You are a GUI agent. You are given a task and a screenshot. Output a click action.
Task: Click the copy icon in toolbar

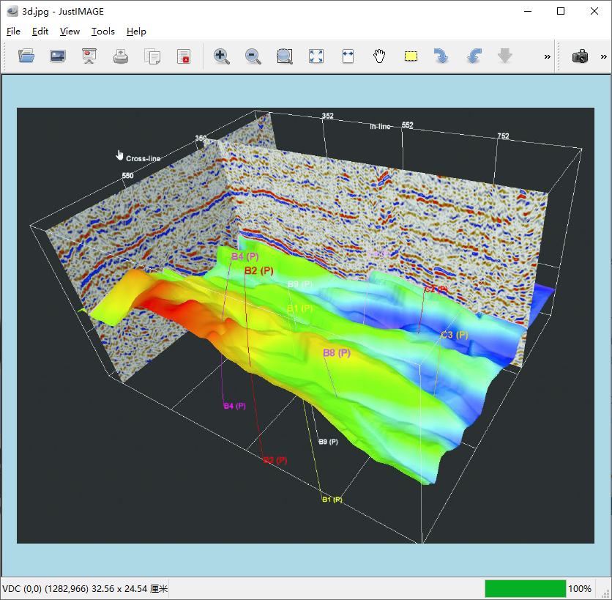coord(152,56)
